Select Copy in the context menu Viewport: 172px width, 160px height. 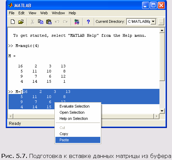coord(78,134)
